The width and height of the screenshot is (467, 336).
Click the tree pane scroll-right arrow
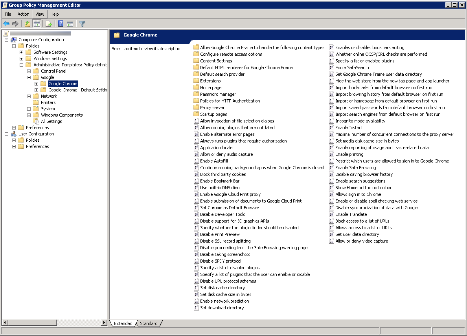pyautogui.click(x=104, y=323)
